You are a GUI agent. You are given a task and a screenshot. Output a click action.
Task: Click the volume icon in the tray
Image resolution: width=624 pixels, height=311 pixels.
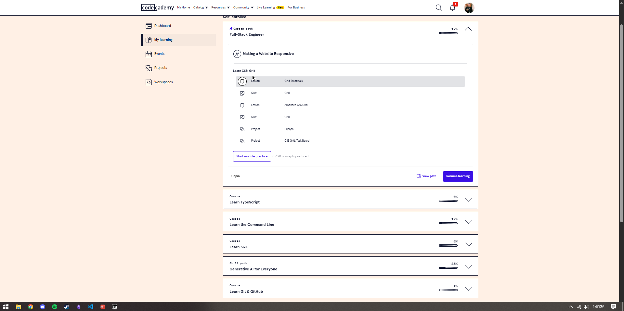[586, 307]
